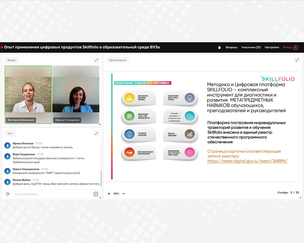Click the ОБЯЗАТЕЛЬНЫЕ ЭТАПЫ ВО ВСЕХ ПРОГРАММАХ heading
Viewport: 304px width, 243px height.
[143, 83]
